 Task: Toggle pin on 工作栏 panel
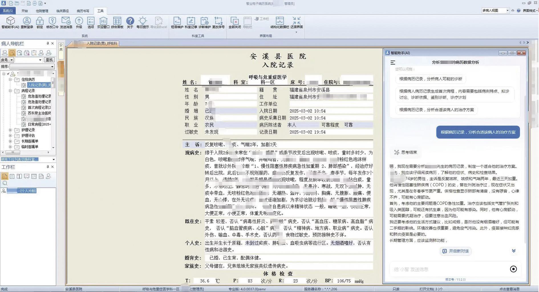48,167
